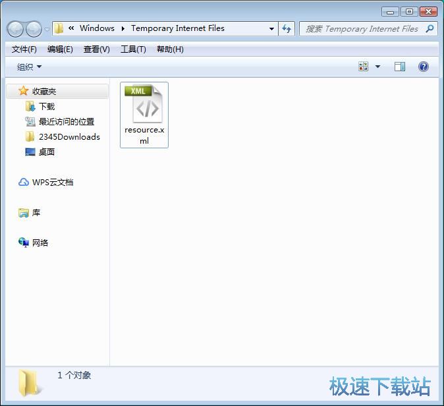Minimize the explorer window
The image size is (444, 406).
point(390,12)
